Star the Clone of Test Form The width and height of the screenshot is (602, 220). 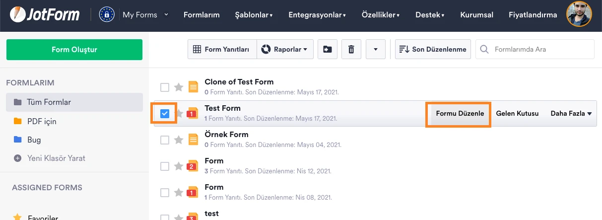[179, 87]
